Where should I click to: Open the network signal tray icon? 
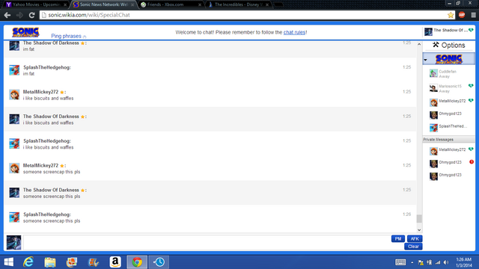tap(438, 262)
